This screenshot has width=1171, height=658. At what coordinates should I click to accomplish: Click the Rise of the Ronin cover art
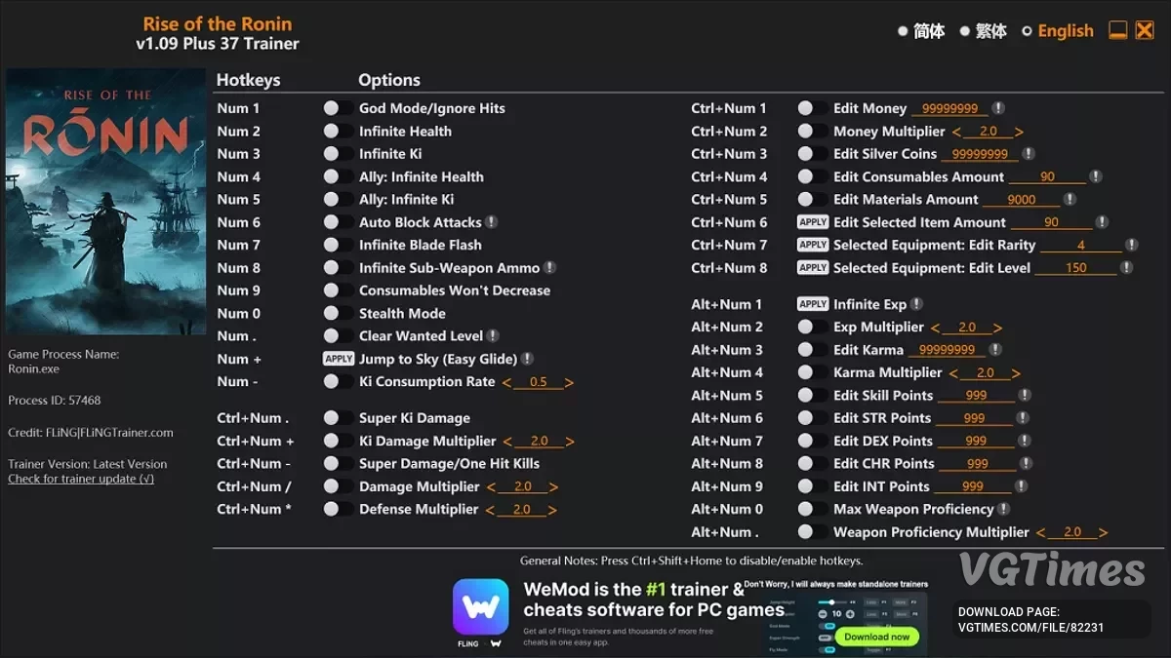click(105, 202)
